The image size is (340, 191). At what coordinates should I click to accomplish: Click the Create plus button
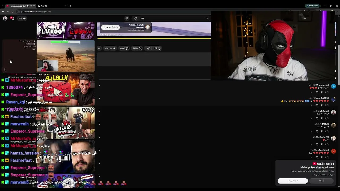pos(22,18)
